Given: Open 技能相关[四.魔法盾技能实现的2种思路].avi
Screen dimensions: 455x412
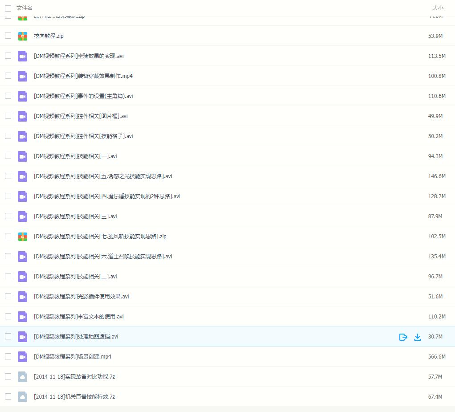Looking at the screenshot, I should coord(107,196).
